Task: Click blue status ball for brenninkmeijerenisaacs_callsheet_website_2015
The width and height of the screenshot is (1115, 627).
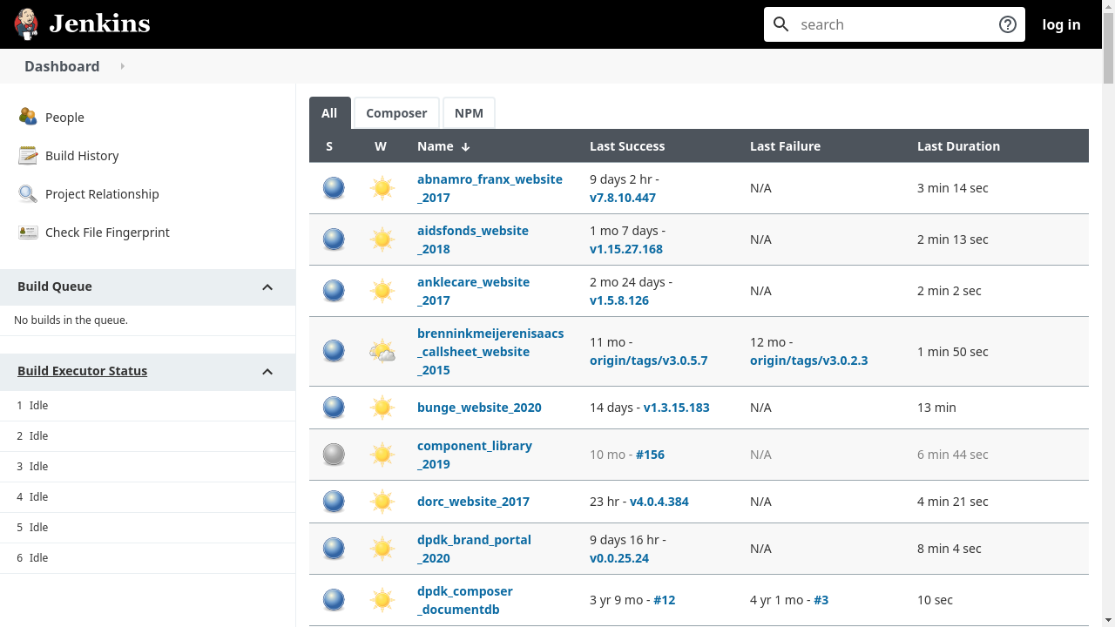Action: tap(334, 351)
